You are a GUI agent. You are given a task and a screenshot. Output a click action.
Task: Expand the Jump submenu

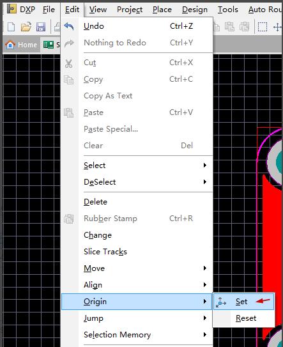coord(137,318)
